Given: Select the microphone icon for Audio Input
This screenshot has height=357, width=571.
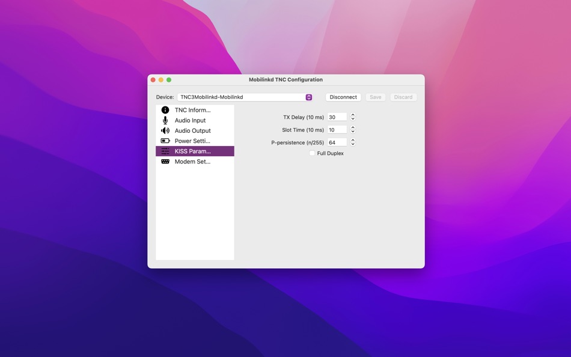Looking at the screenshot, I should pos(165,120).
